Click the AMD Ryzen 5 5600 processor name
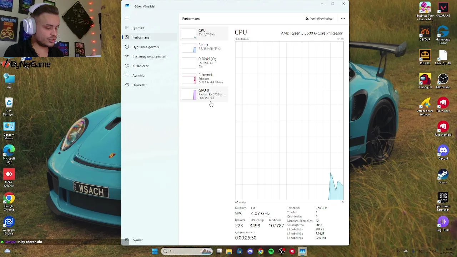The width and height of the screenshot is (457, 257). 312,33
